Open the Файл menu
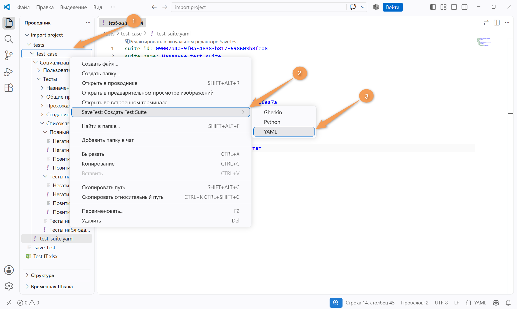 [x=23, y=7]
